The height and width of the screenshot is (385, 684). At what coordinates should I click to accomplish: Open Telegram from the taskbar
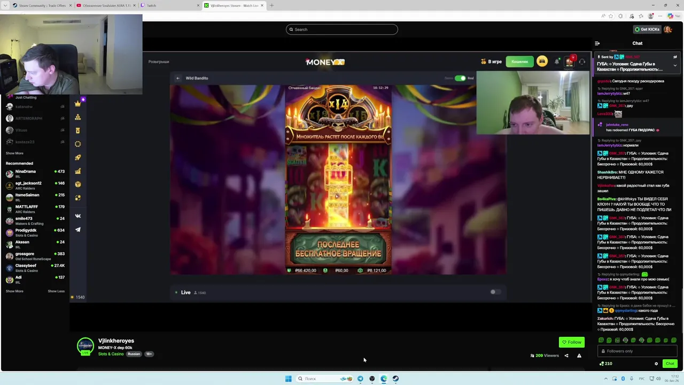tap(360, 379)
